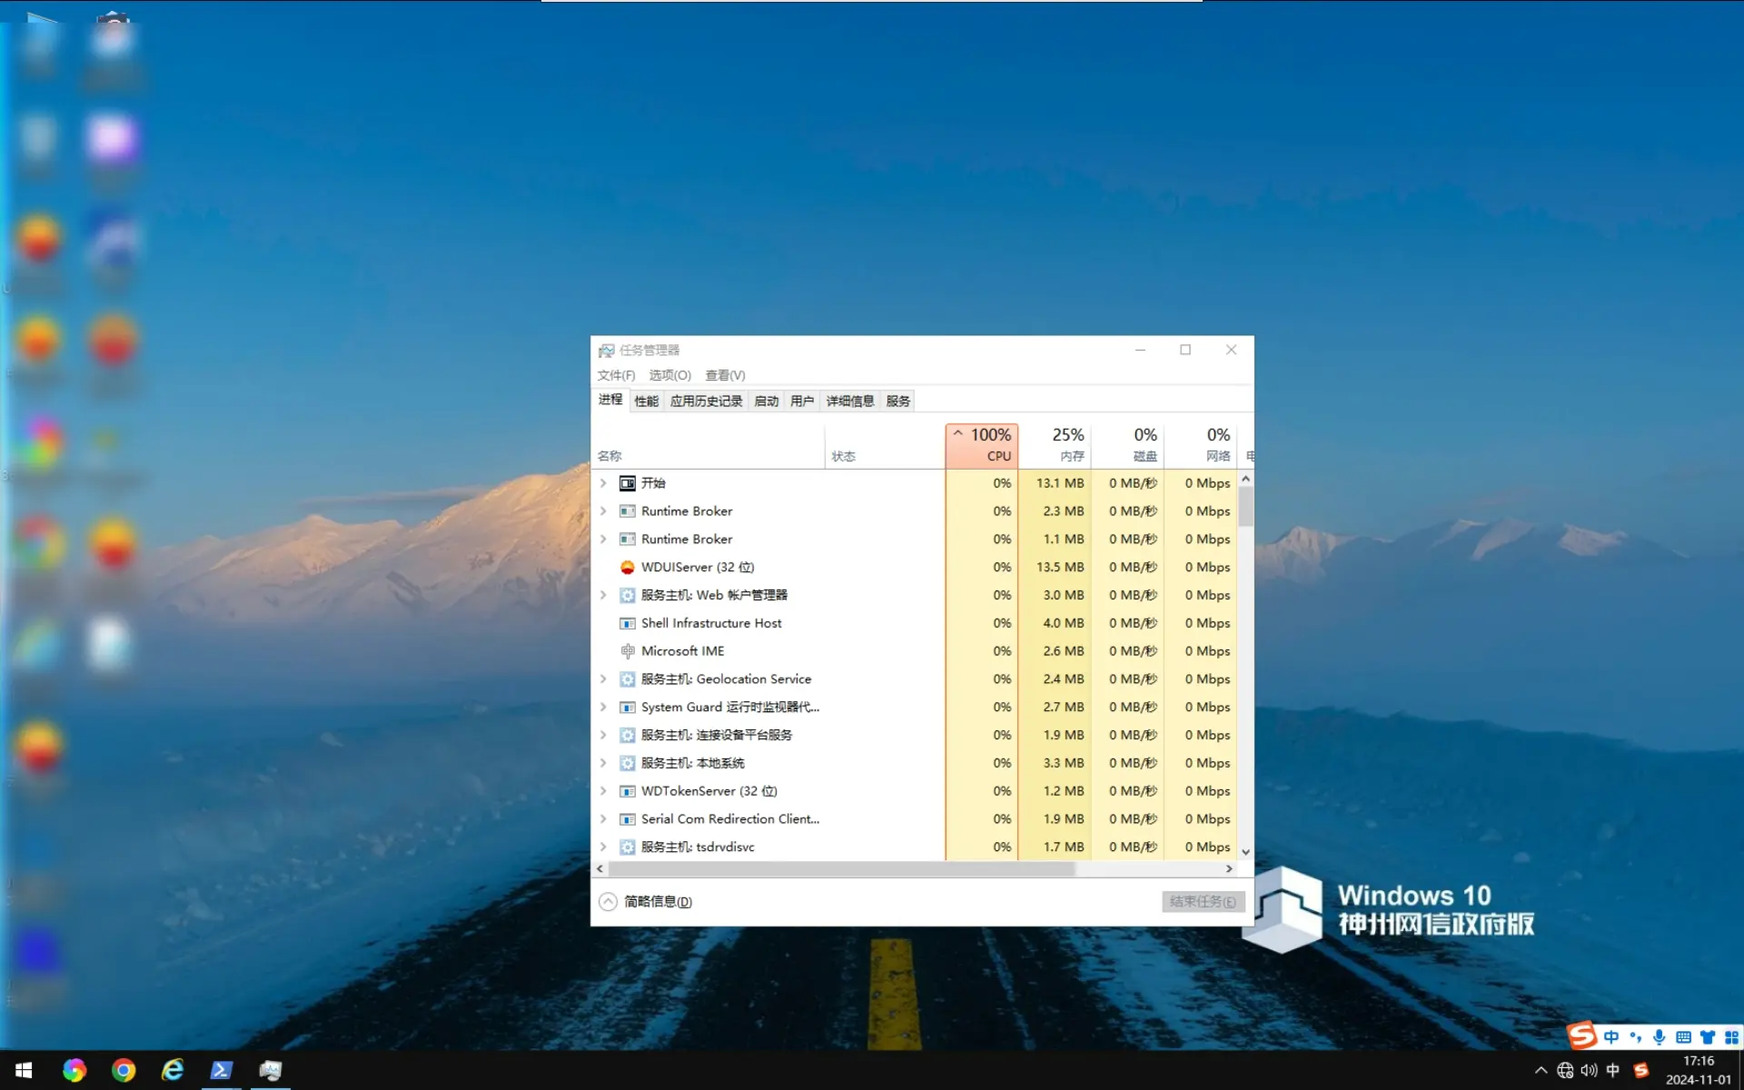Open PowerShell from the taskbar
Viewport: 1744px width, 1090px height.
coord(221,1070)
